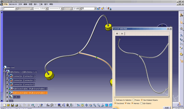
Task: Open the layer dropdown showing 无
Action: [95, 8]
